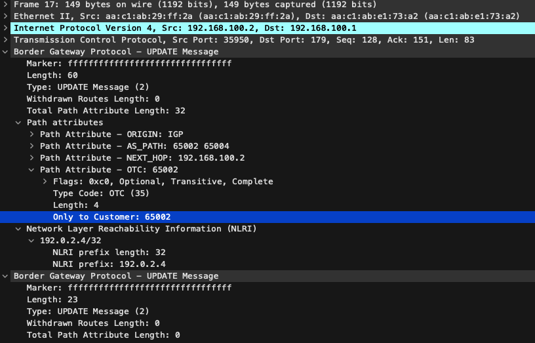Expand the Ethernet II row
This screenshot has height=343, width=535.
pyautogui.click(x=5, y=16)
